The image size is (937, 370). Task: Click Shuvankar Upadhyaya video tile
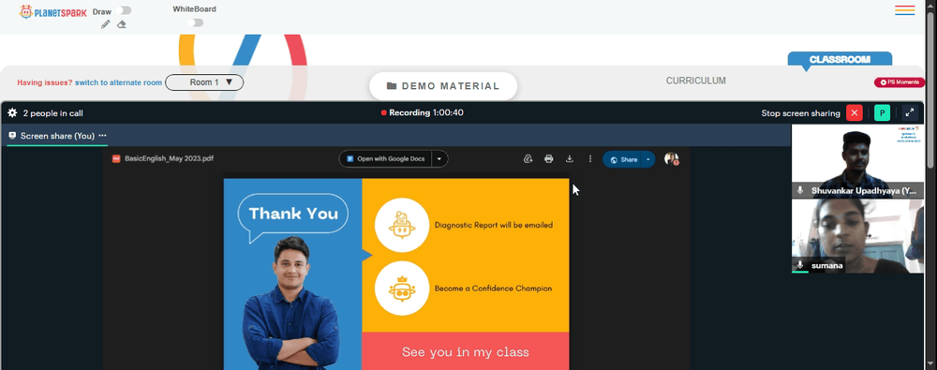pos(857,161)
